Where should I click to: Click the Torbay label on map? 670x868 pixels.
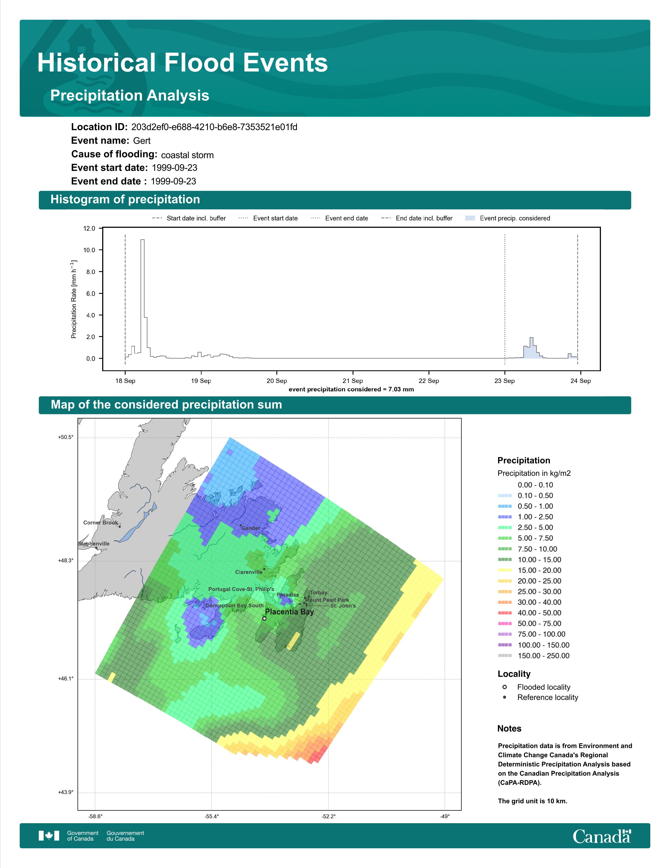click(319, 593)
